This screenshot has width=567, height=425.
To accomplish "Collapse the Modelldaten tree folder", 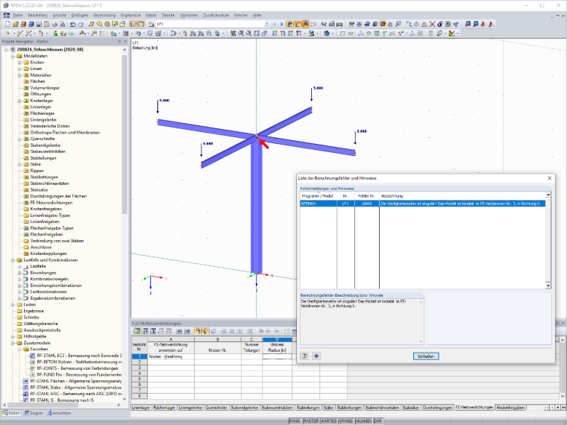I will [x=13, y=56].
